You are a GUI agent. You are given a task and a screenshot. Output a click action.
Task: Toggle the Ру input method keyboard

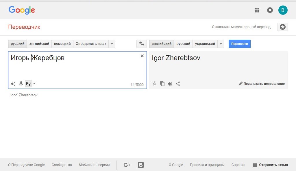(28, 84)
